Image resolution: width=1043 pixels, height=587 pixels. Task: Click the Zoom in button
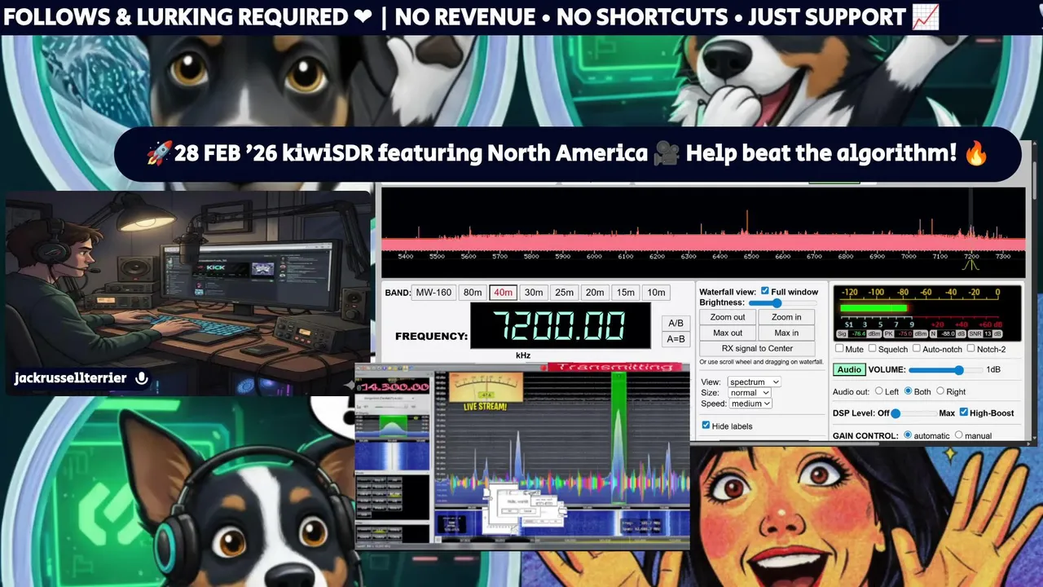click(x=786, y=317)
